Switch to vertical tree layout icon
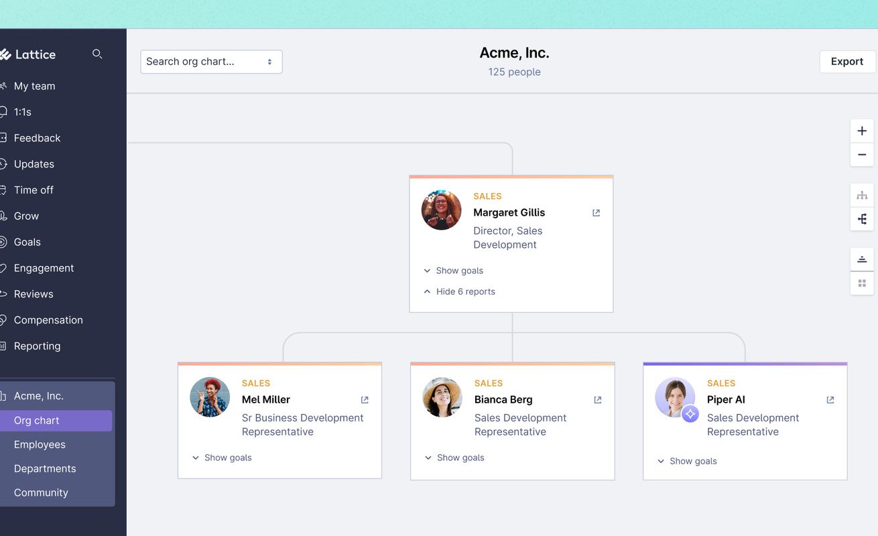 click(x=862, y=196)
